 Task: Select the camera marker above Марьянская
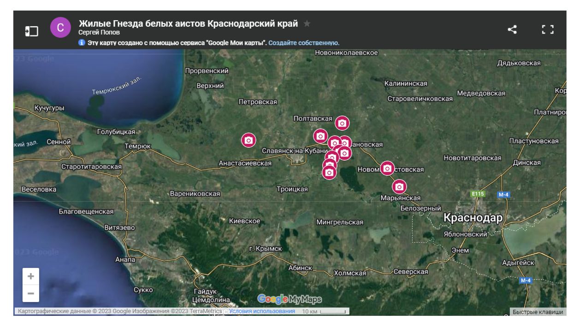coord(399,186)
